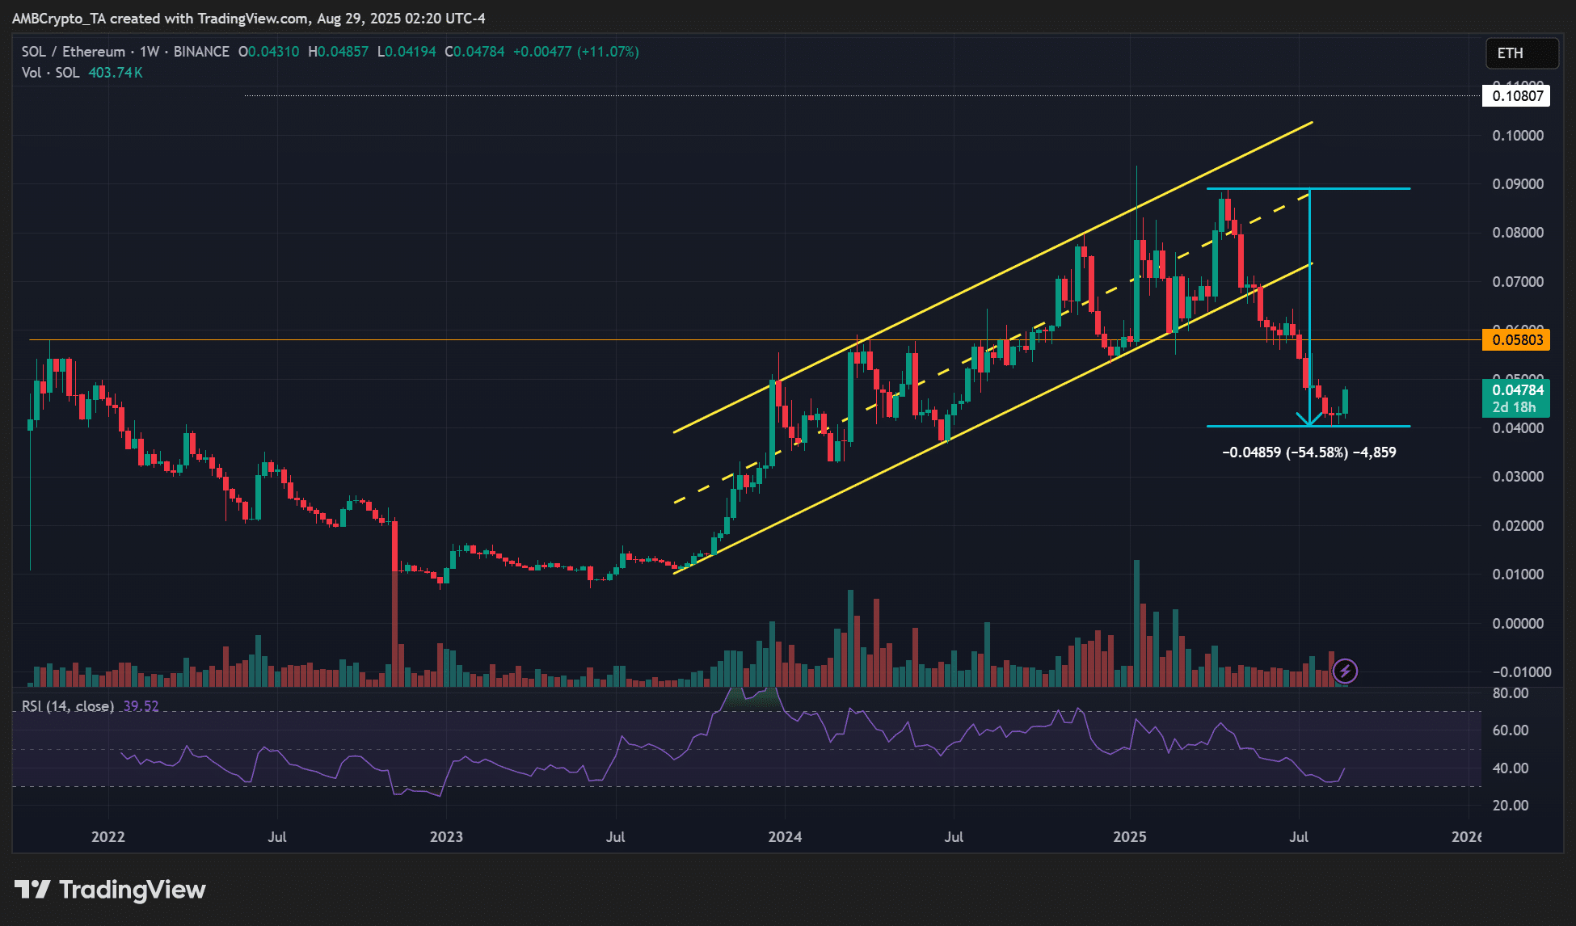The width and height of the screenshot is (1576, 926).
Task: Click the 0.09000 price scale value
Action: [1517, 184]
